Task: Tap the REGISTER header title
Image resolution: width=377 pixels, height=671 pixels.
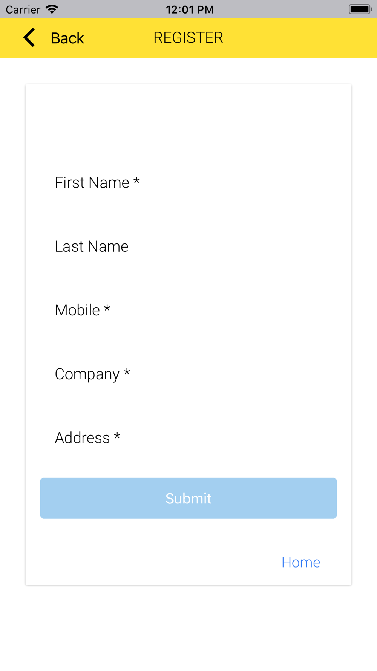Action: tap(188, 38)
